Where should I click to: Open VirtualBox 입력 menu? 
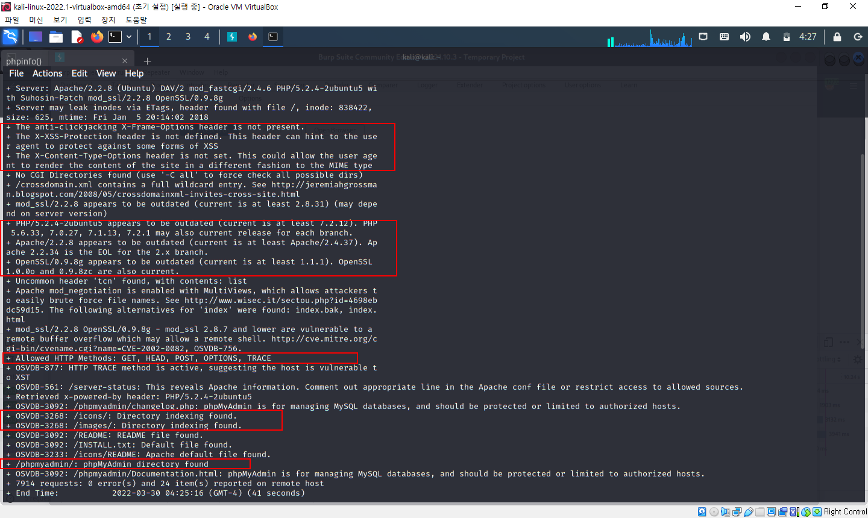[84, 20]
